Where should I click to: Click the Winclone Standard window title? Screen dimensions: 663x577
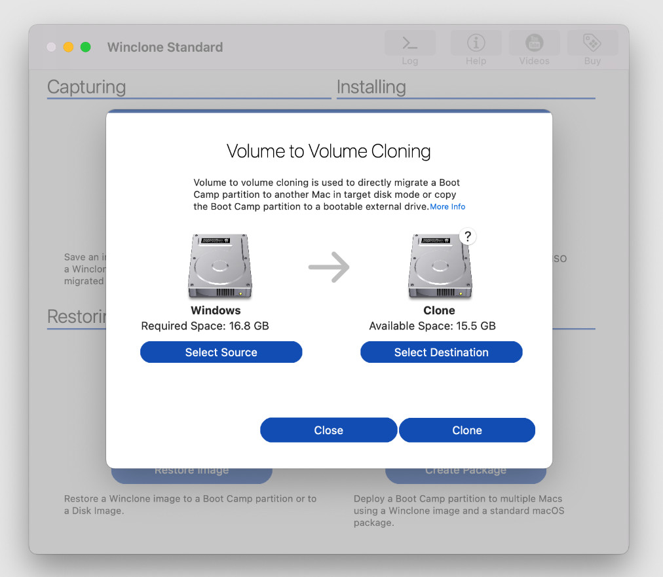click(165, 47)
